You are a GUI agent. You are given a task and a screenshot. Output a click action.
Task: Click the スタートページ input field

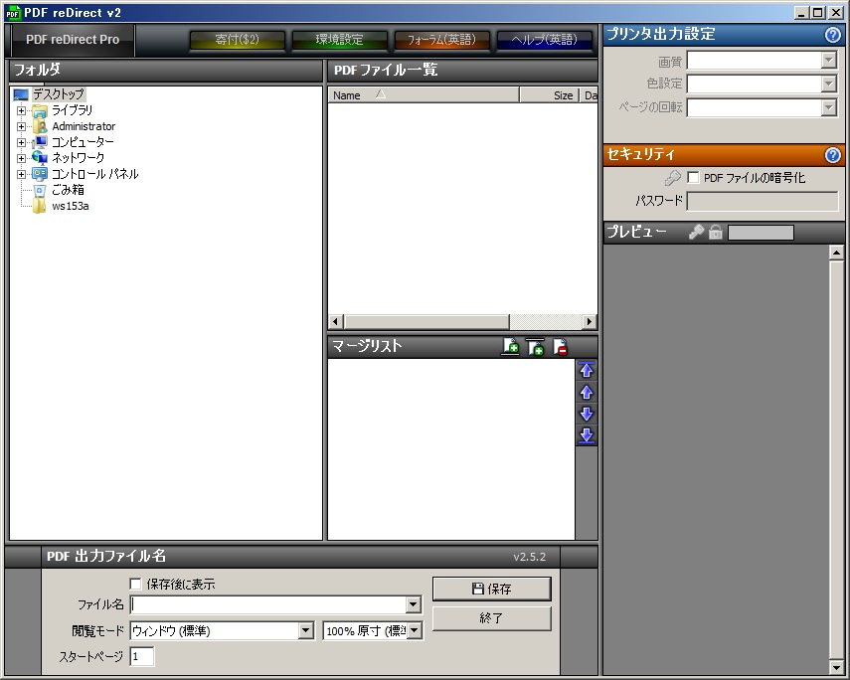point(142,657)
